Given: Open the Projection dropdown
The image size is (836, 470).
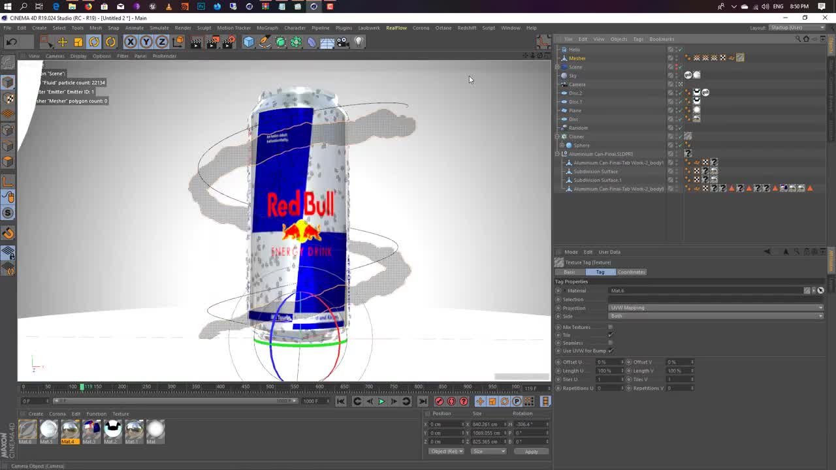Looking at the screenshot, I should (716, 307).
